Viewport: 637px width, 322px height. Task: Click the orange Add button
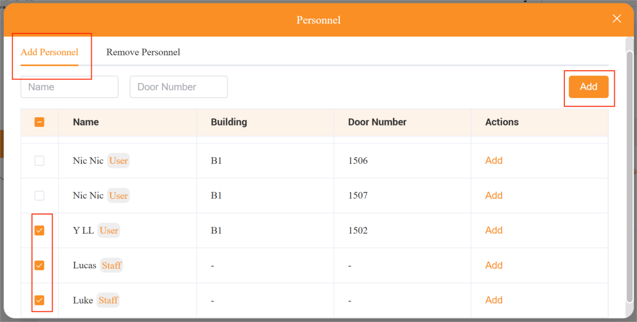[588, 87]
